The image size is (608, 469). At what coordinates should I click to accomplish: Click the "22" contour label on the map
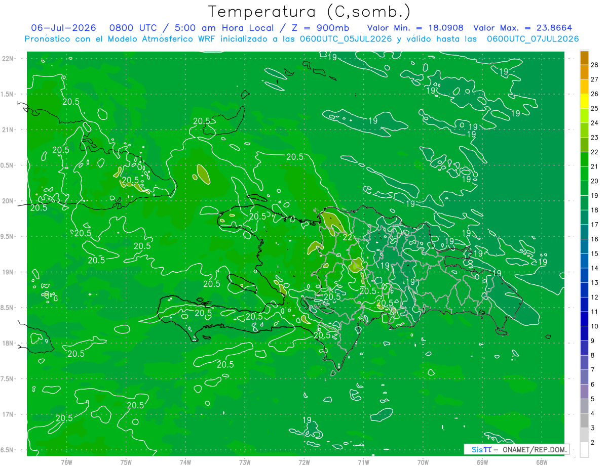(348, 237)
